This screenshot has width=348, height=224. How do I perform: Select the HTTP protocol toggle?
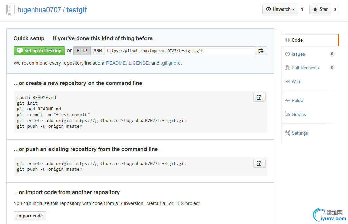82,51
